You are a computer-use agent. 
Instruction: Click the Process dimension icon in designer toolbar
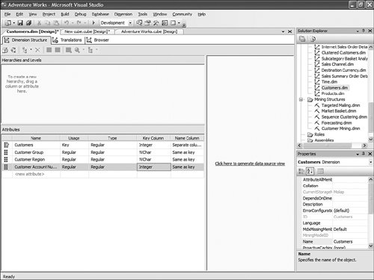click(x=5, y=50)
